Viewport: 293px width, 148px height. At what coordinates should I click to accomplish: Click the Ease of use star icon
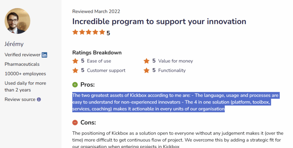(75, 61)
